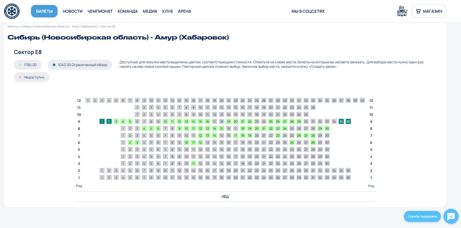The height and width of the screenshot is (228, 461).
Task: Open the АРЕНА menu item
Action: tap(185, 11)
